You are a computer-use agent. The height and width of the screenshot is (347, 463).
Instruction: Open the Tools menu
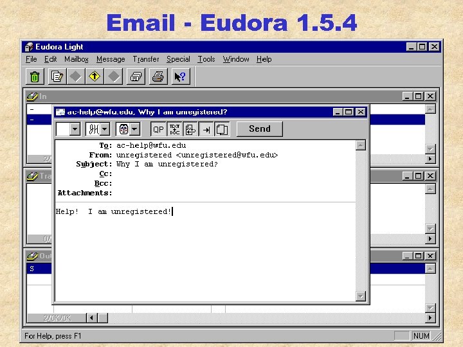(x=206, y=59)
